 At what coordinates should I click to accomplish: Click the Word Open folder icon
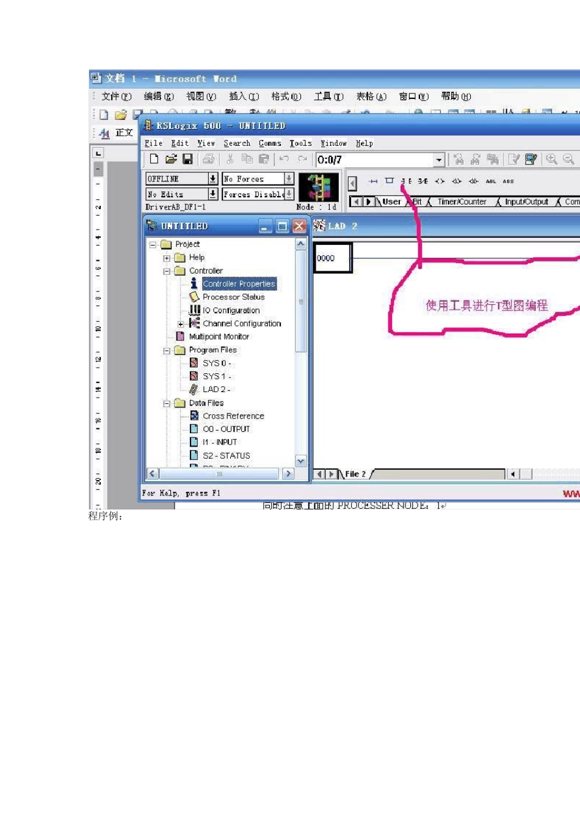[x=121, y=114]
